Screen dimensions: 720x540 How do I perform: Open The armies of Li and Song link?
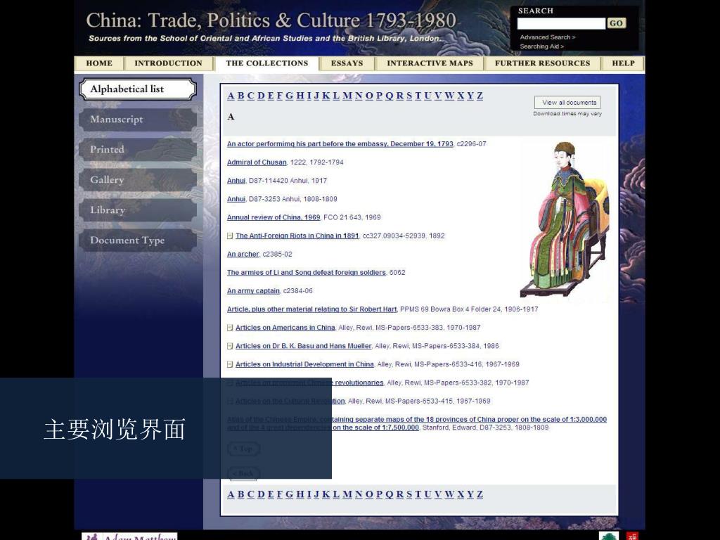(307, 273)
